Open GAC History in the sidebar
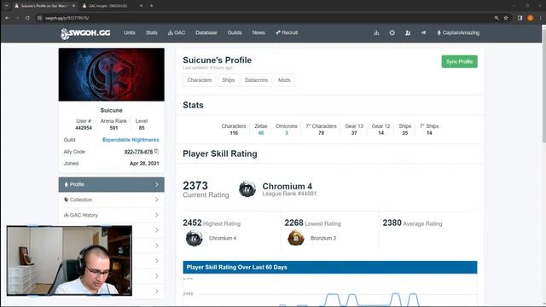Screen dimensions: 546x307 click(112, 215)
